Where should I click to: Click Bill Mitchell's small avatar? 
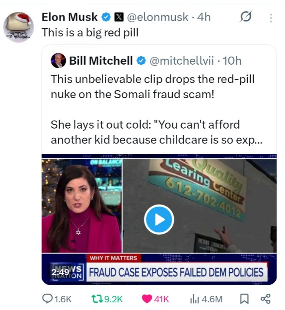coord(58,61)
